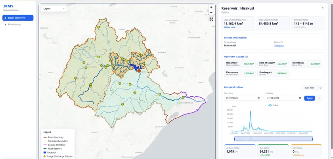Click the inflow peak on the chart
Viewport: 333px width, 159px height.
pos(251,111)
